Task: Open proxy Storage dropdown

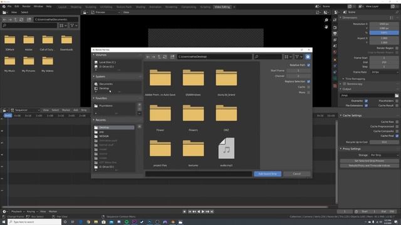Action: [x=384, y=155]
